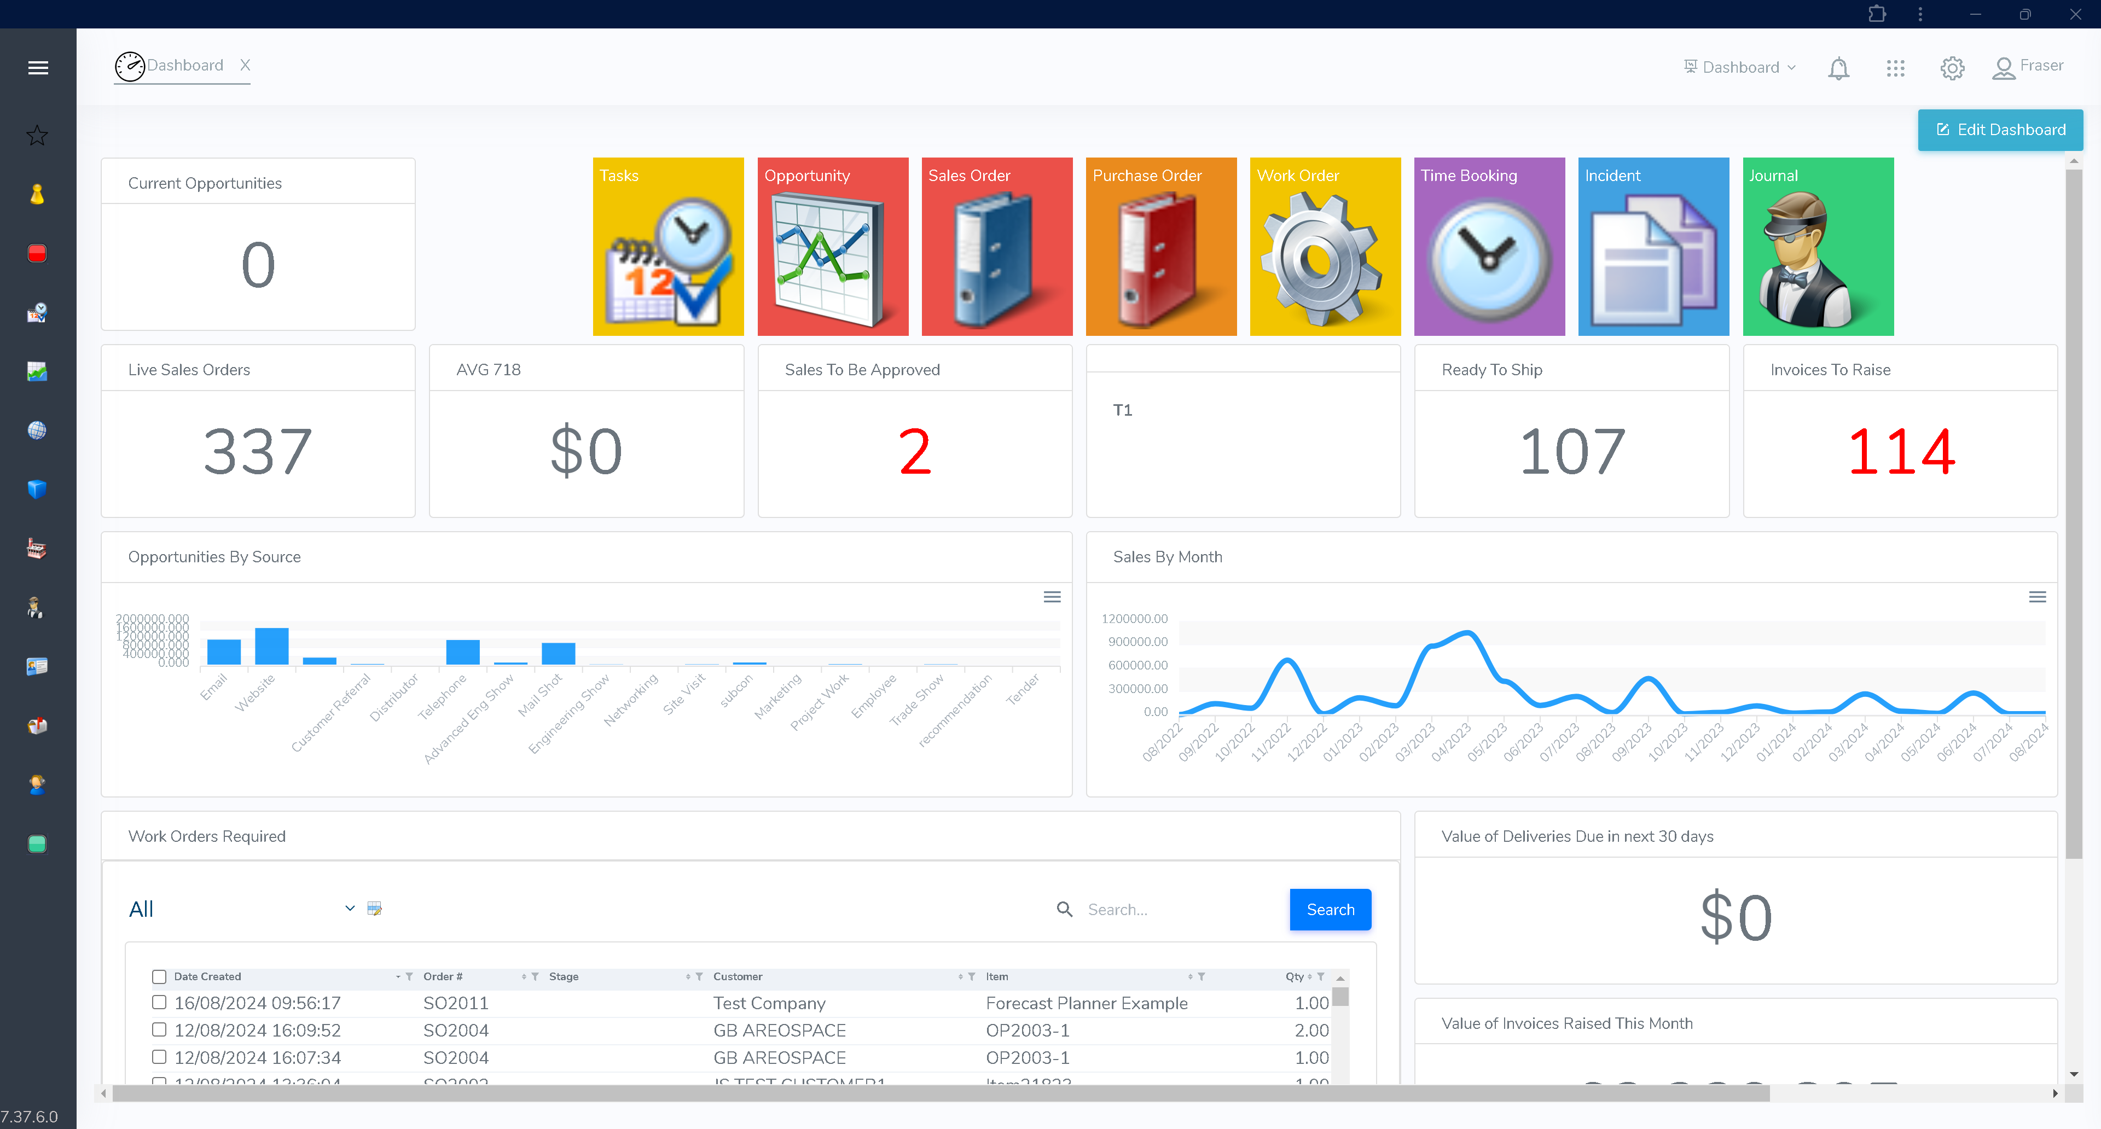Open the Sales Order tile

pyautogui.click(x=997, y=247)
